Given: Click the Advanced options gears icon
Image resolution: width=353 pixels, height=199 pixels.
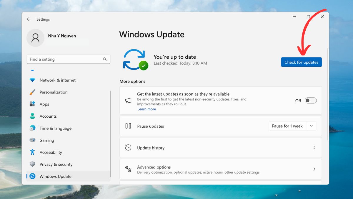Looking at the screenshot, I should (128, 169).
